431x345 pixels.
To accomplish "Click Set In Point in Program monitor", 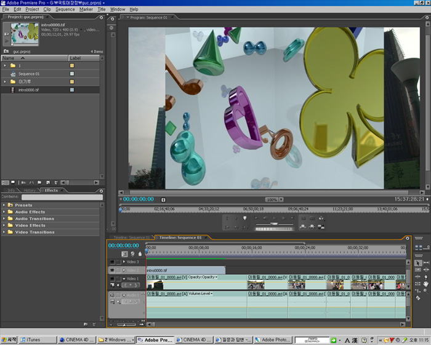I will [227, 218].
